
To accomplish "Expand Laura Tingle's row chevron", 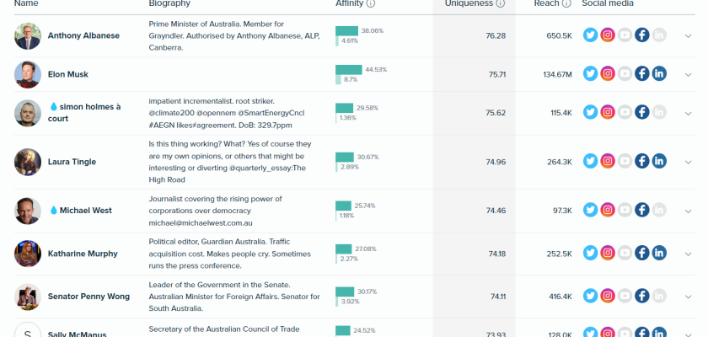I will 688,162.
